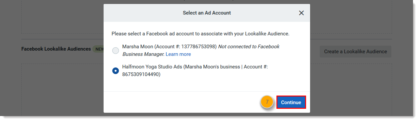Click the Facebook Lookalike Audiences heading

[x=56, y=49]
